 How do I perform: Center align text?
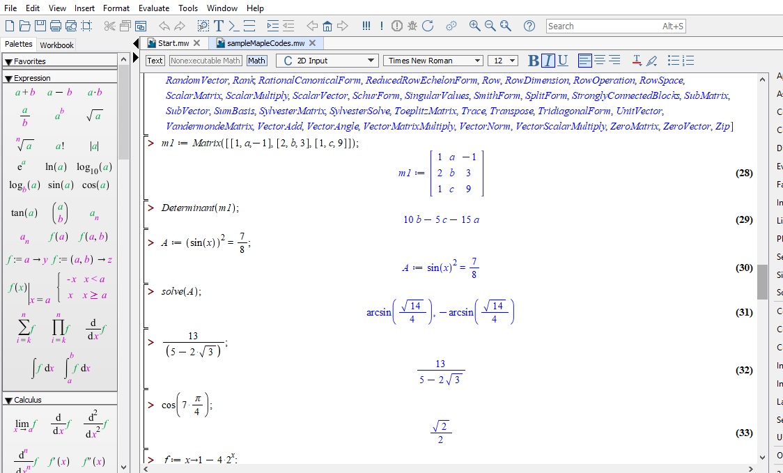[x=600, y=61]
